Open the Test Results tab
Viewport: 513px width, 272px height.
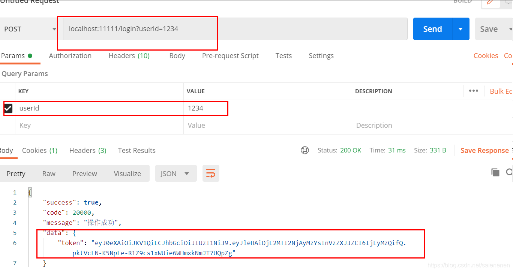point(136,151)
